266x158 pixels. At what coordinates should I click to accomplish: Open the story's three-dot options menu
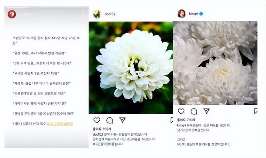(82, 14)
